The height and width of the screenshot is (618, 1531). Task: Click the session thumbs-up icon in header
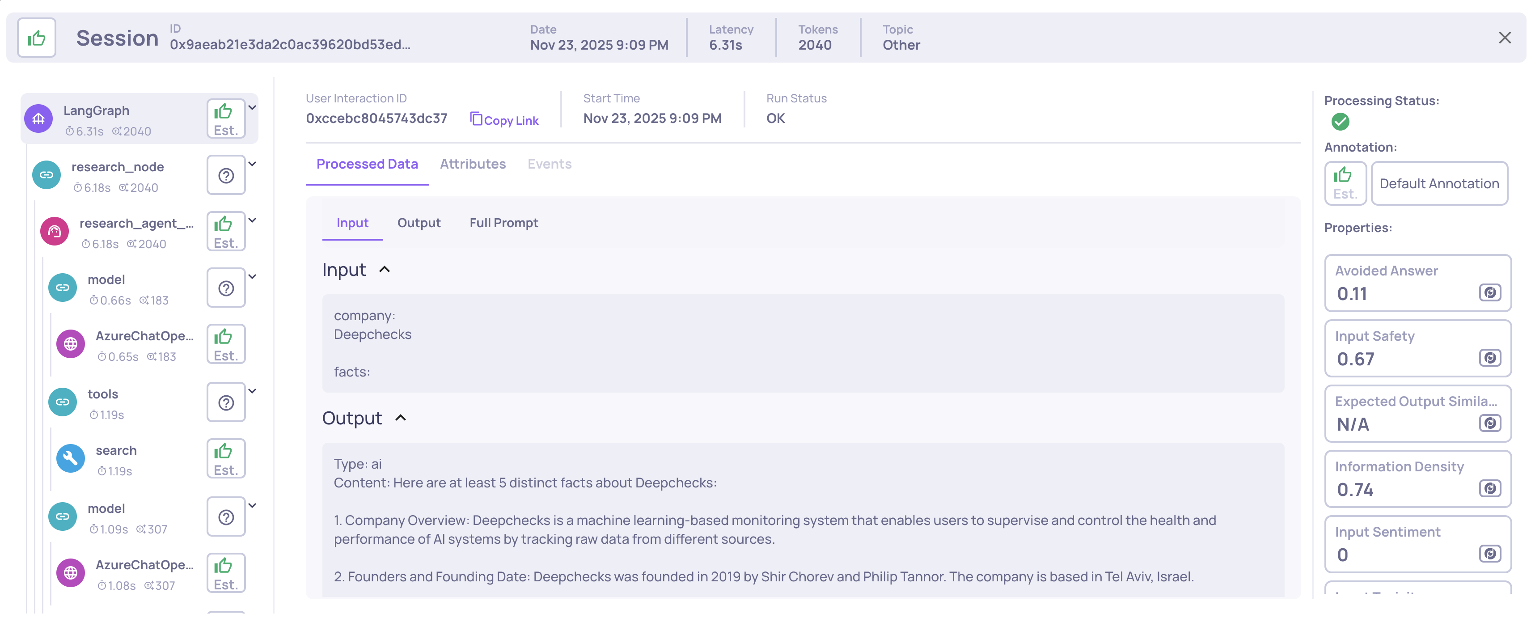pyautogui.click(x=36, y=38)
